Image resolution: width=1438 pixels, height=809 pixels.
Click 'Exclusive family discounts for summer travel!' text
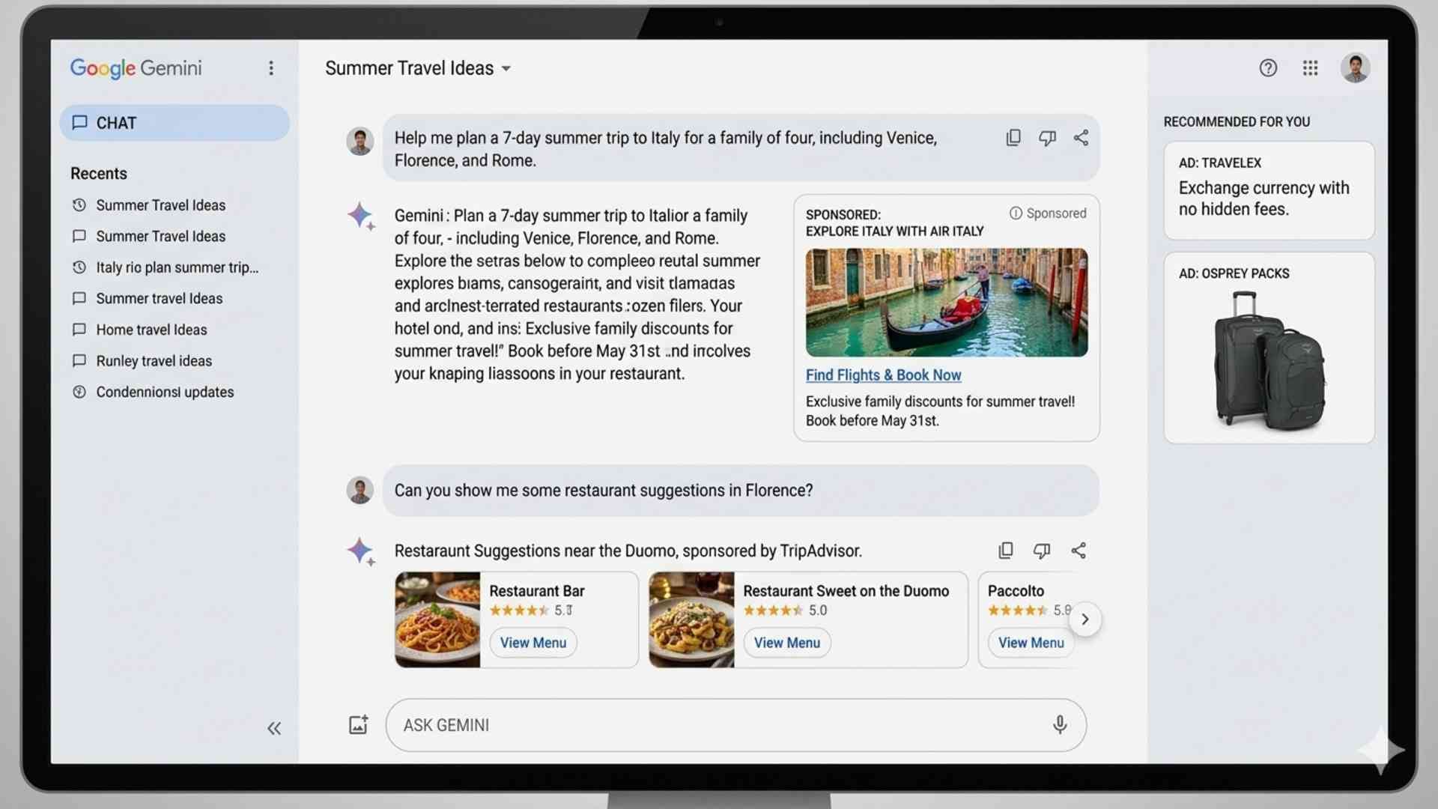941,402
